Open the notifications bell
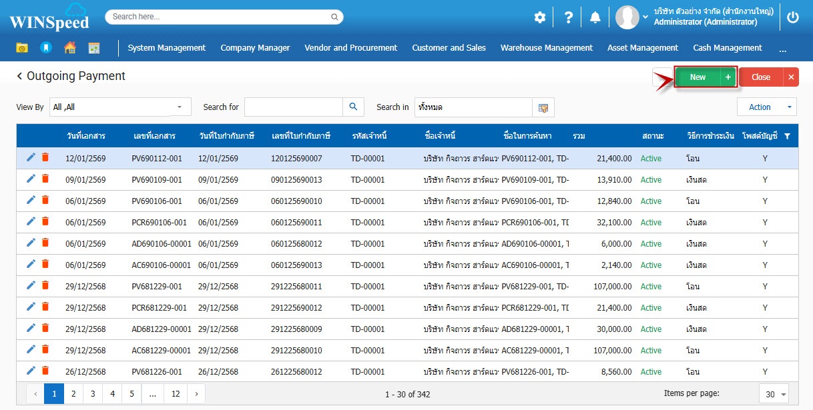813x410 pixels. click(595, 18)
